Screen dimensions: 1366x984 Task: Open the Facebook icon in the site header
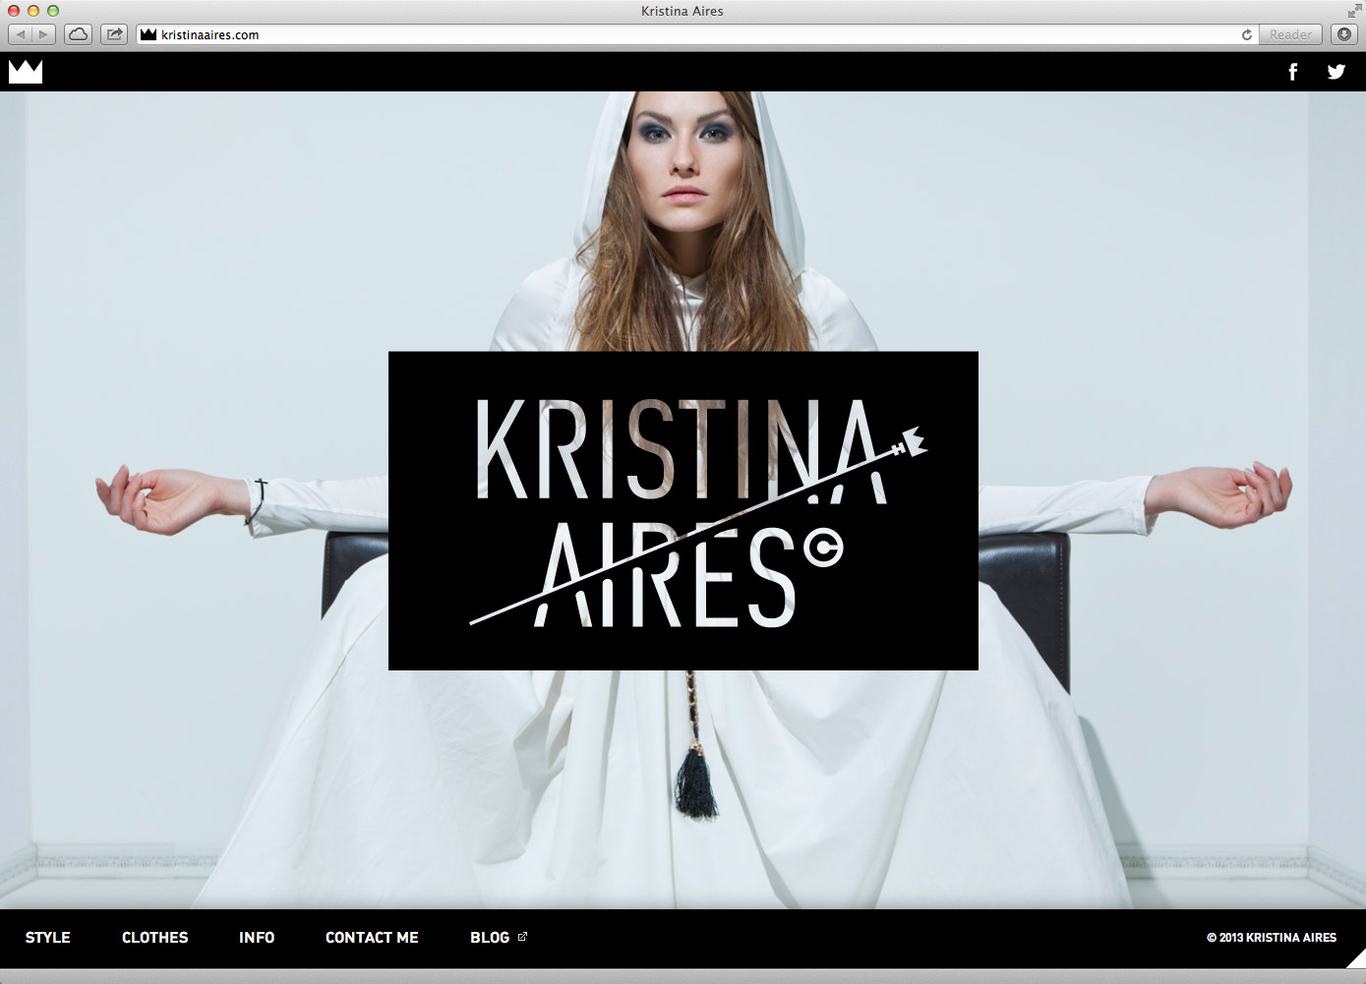[1292, 72]
